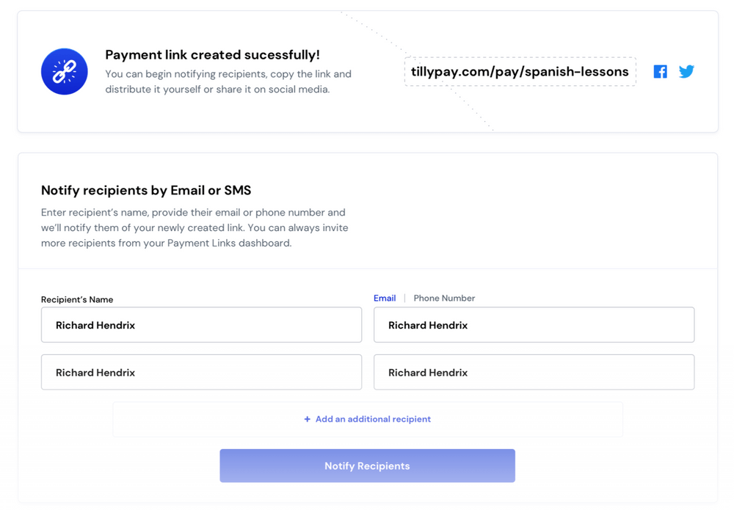This screenshot has height=512, width=734.
Task: Share the payment link on Facebook
Action: [660, 71]
